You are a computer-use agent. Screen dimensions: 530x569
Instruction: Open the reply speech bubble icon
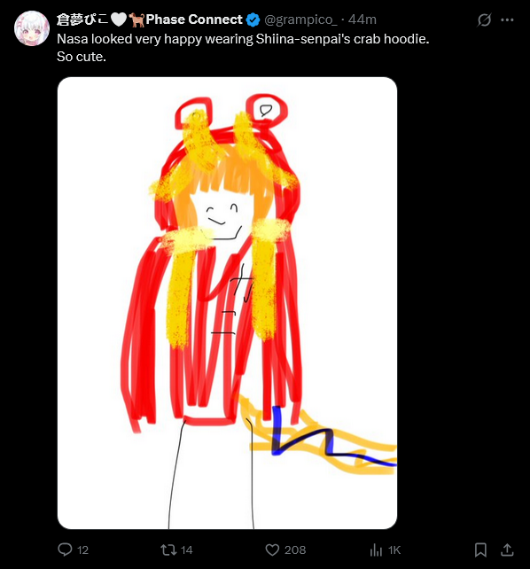click(65, 550)
